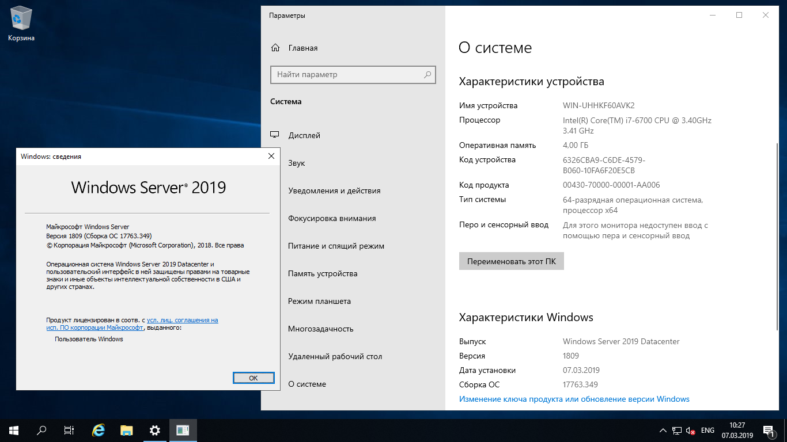Click the magnifier icon in the search box

[x=427, y=75]
